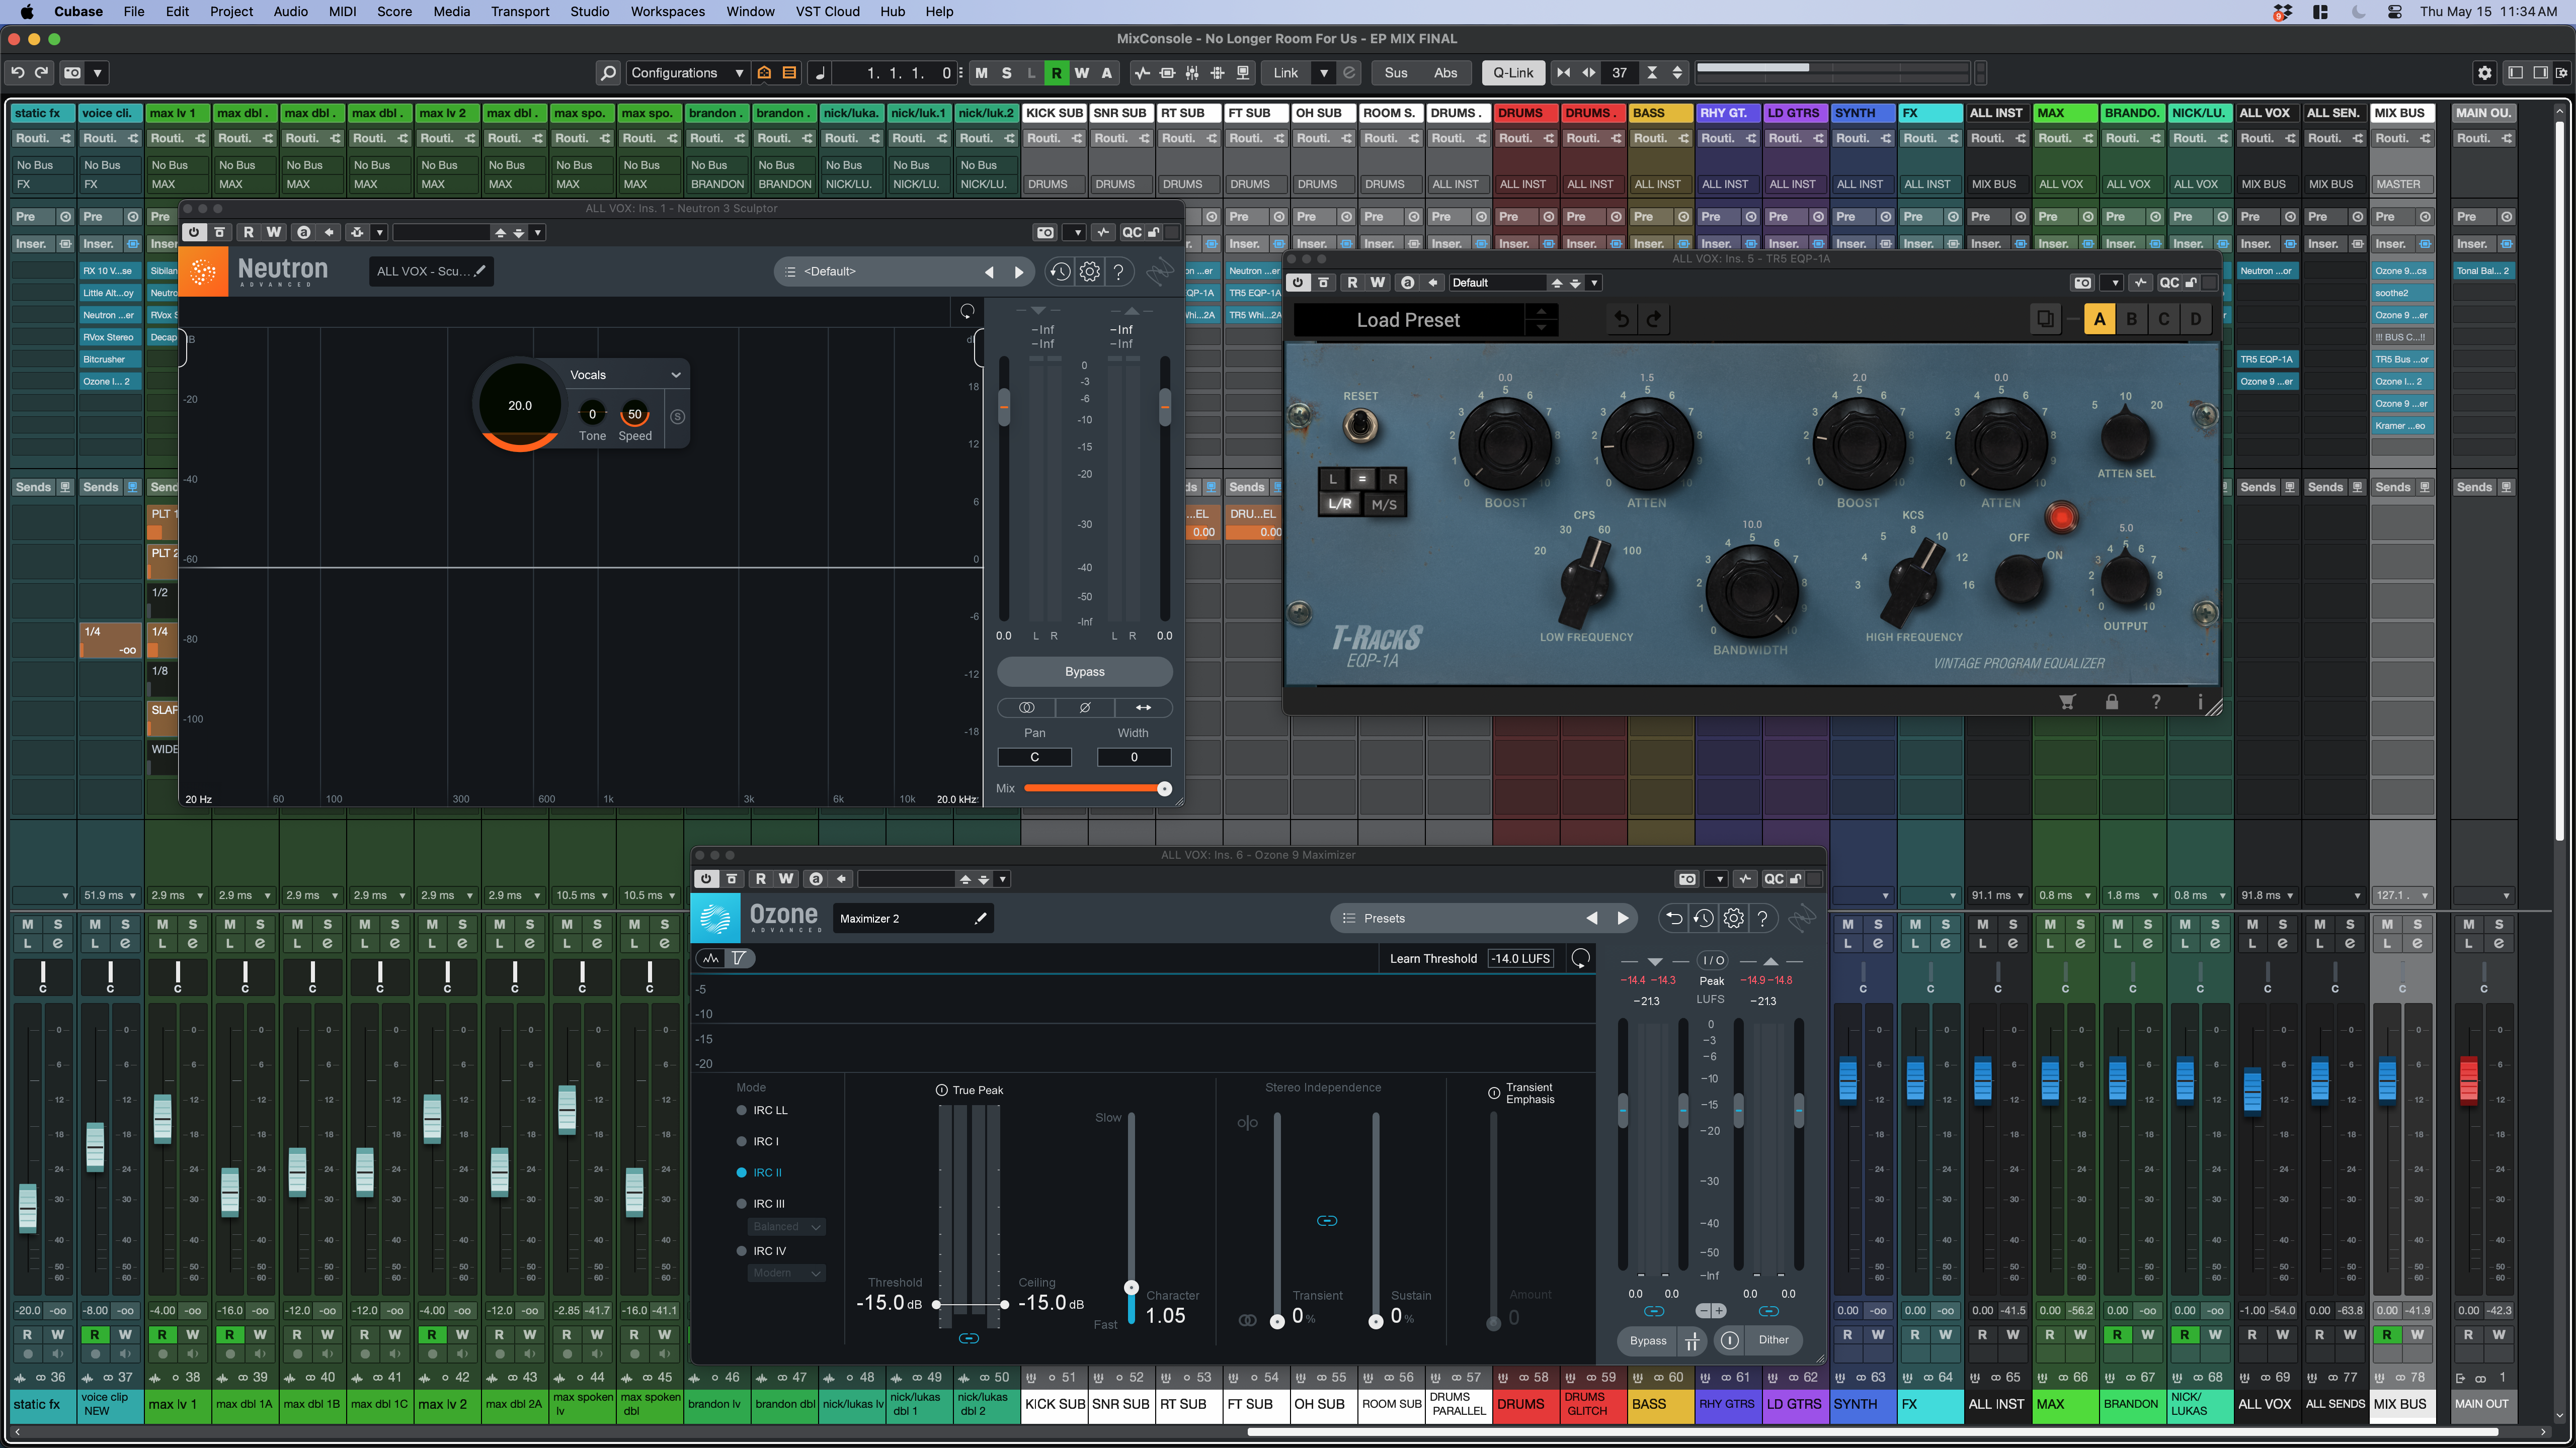Click Ozone threshold ceiling link icon
2576x1448 pixels.
tap(968, 1338)
